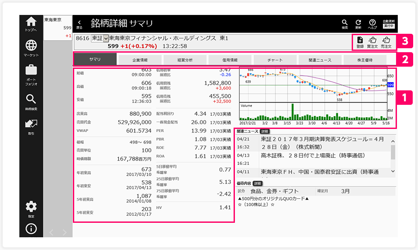Screen dimensions: 418x250
Task: Open Portfolio briefcase icon
Action: (31, 75)
